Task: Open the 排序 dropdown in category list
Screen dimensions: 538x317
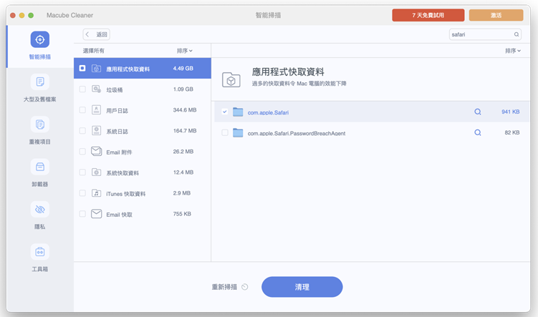Action: click(185, 51)
